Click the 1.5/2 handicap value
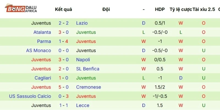 [x=160, y=87]
